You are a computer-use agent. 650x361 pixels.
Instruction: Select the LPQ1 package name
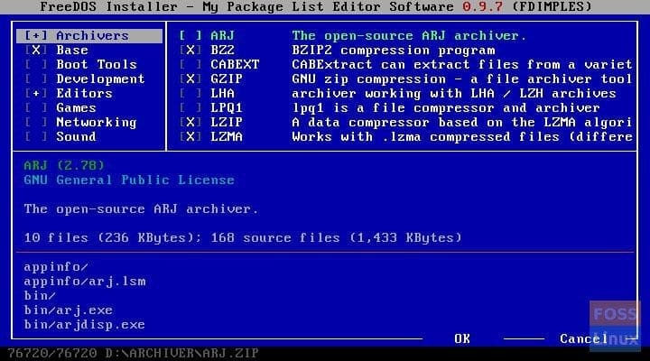227,108
